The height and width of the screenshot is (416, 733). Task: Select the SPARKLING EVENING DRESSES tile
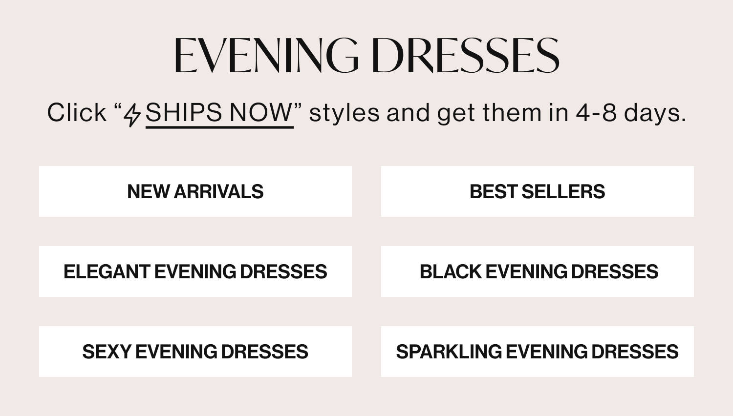(x=537, y=352)
